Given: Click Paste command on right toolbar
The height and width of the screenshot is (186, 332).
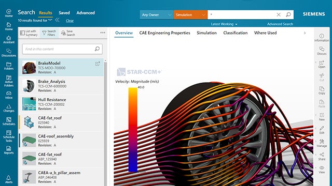Looking at the screenshot, I should coord(322,103).
